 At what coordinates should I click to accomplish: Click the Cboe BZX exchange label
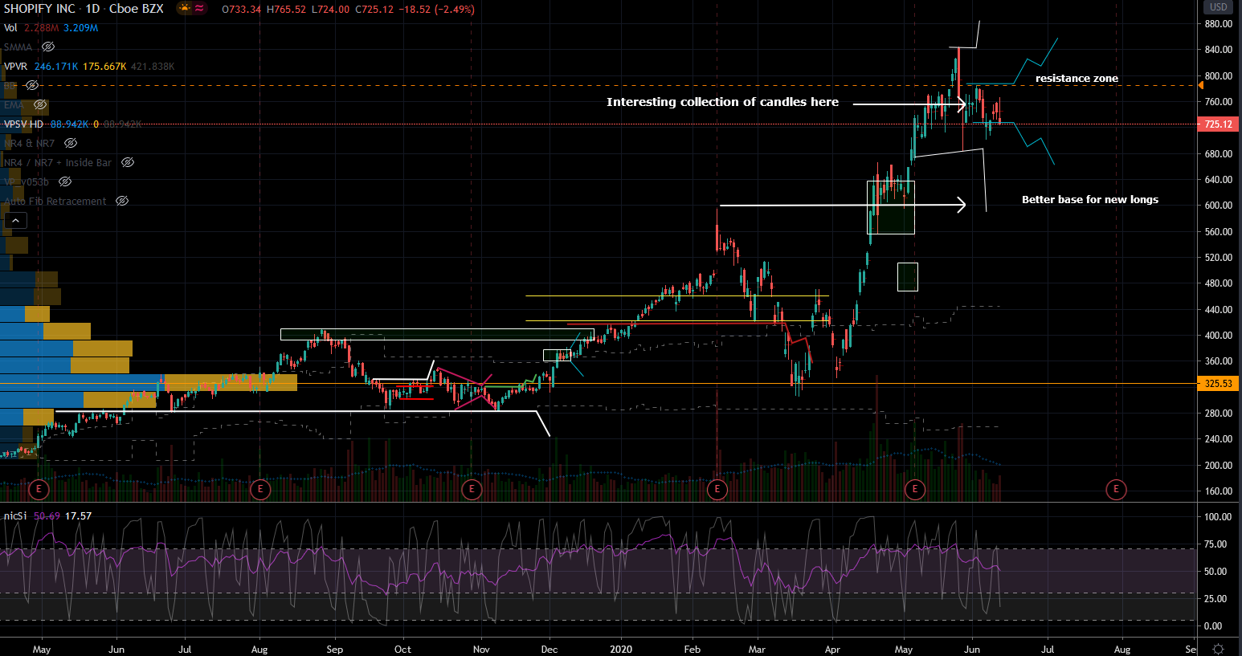(137, 9)
